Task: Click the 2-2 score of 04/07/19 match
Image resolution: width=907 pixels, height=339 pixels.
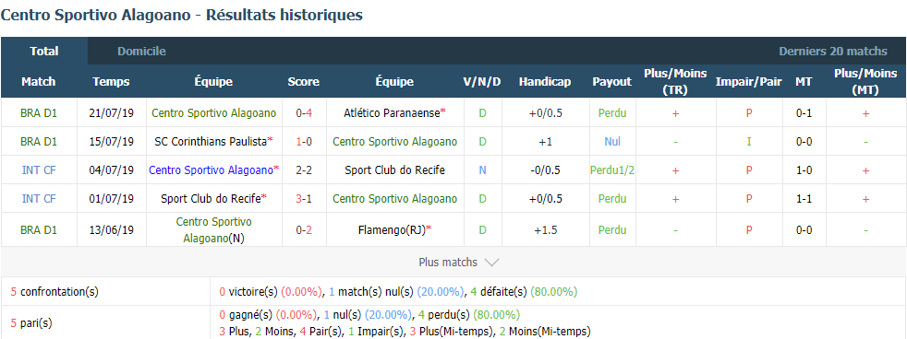Action: tap(304, 170)
